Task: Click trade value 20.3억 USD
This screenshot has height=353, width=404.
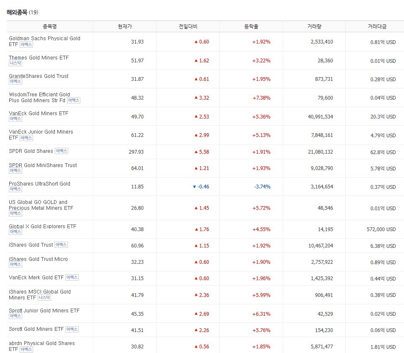Action: (383, 117)
